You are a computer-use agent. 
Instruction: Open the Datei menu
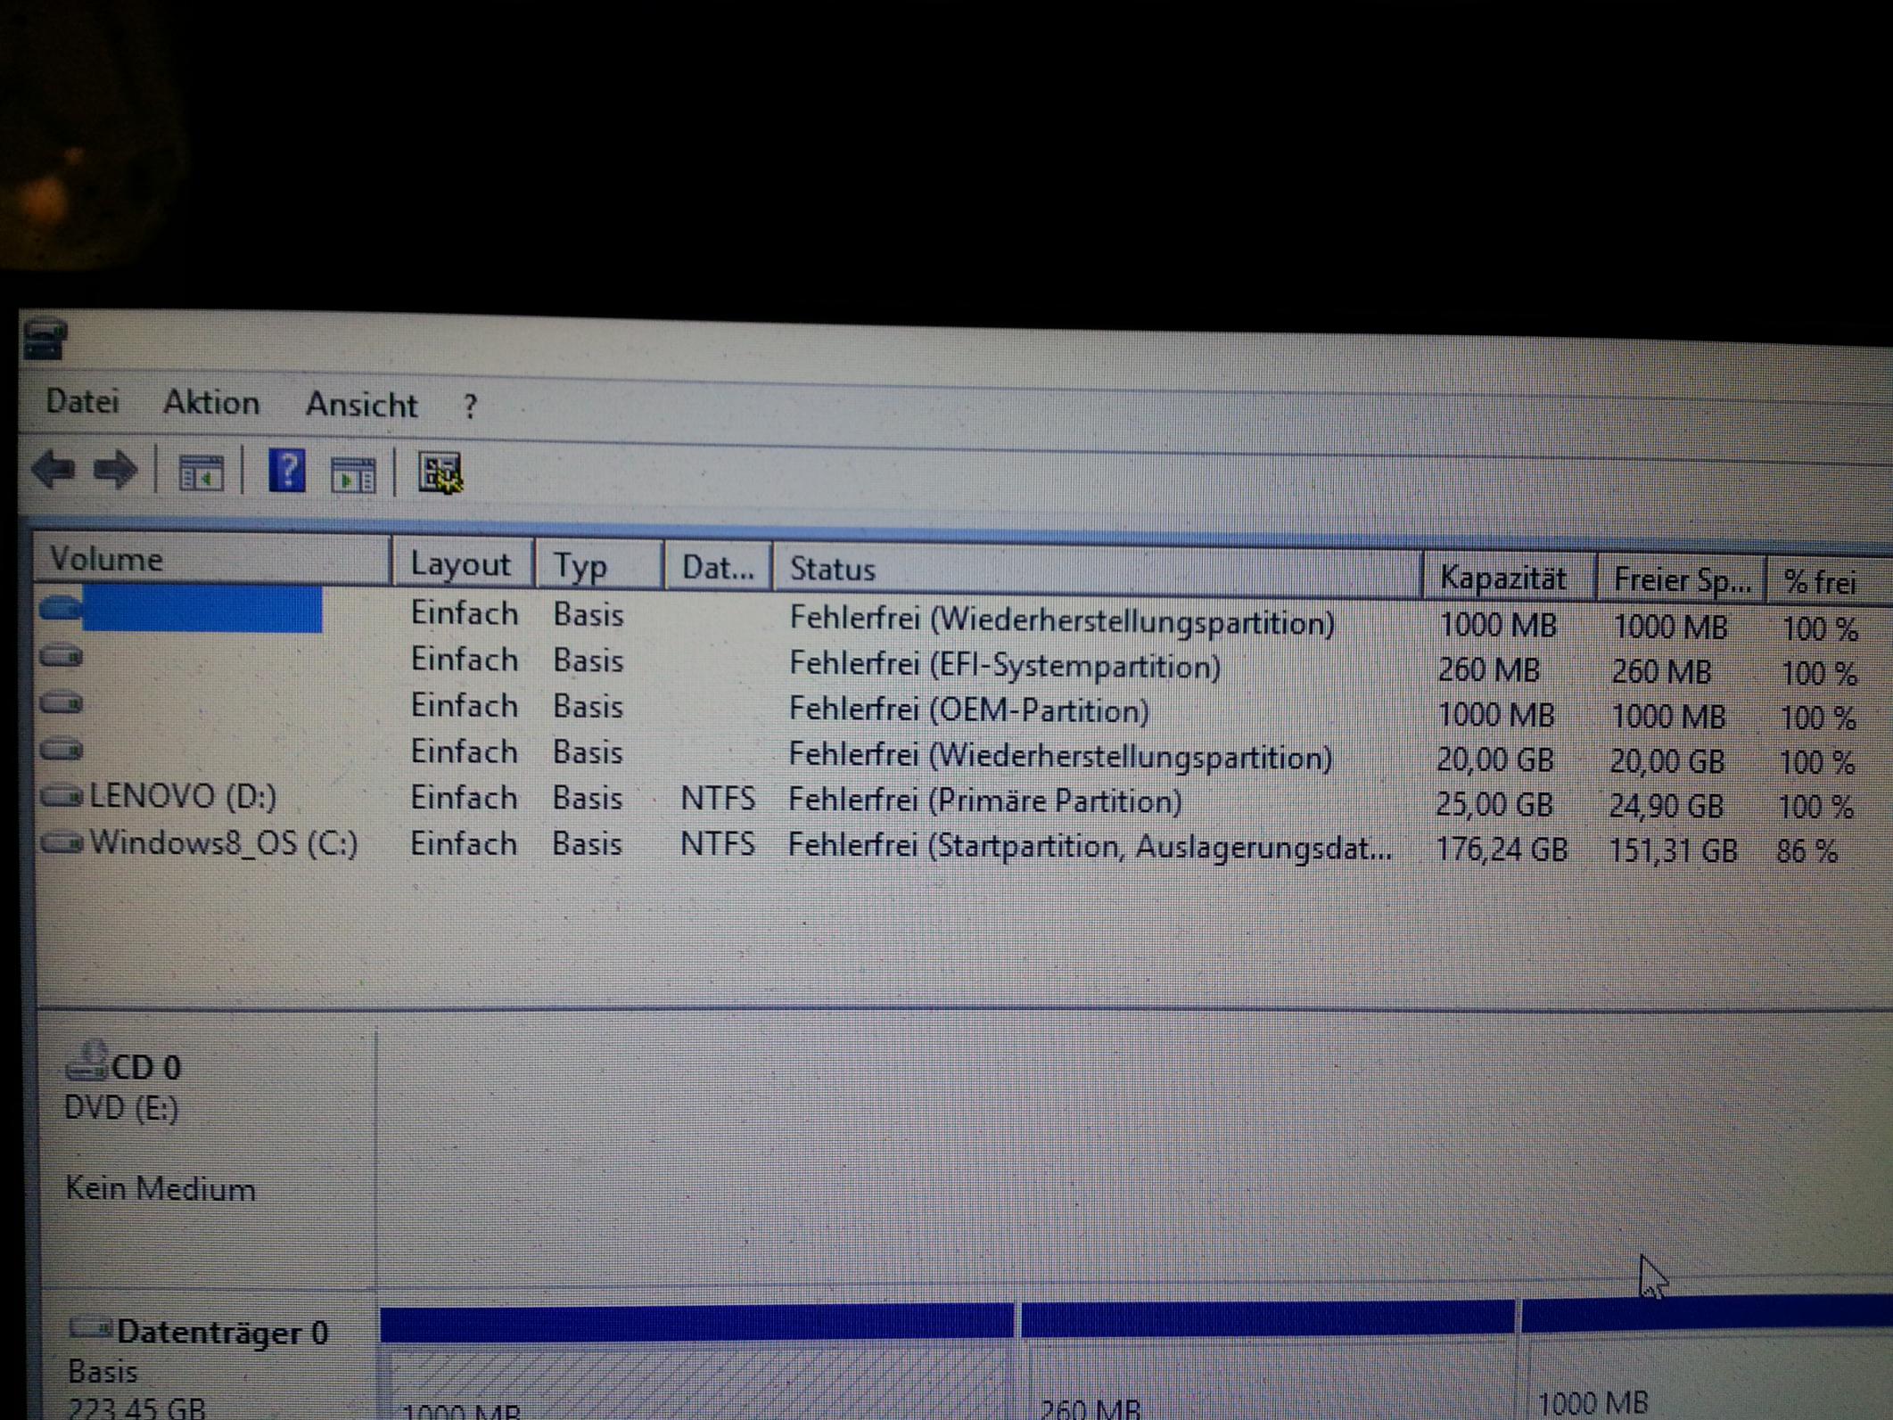click(x=82, y=402)
